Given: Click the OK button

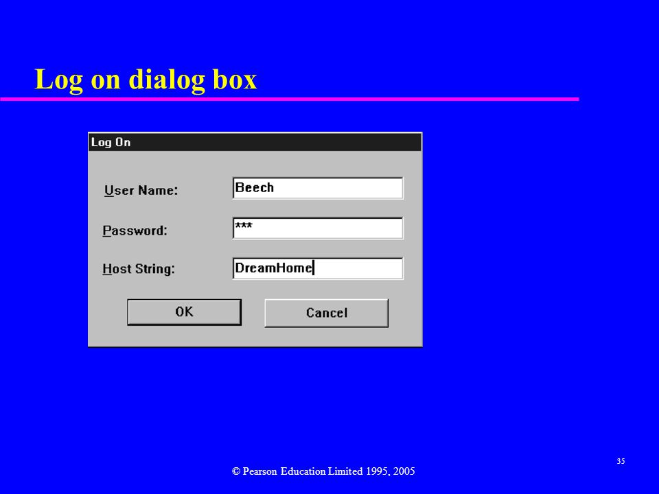Looking at the screenshot, I should point(185,312).
